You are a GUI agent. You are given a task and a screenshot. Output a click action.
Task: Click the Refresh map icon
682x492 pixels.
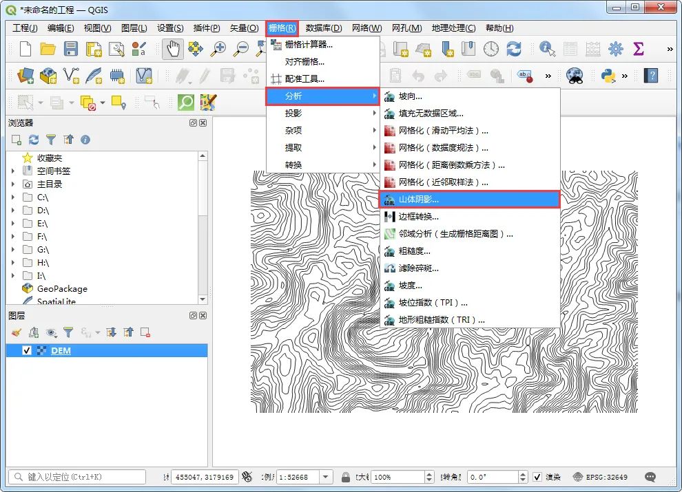click(x=514, y=49)
